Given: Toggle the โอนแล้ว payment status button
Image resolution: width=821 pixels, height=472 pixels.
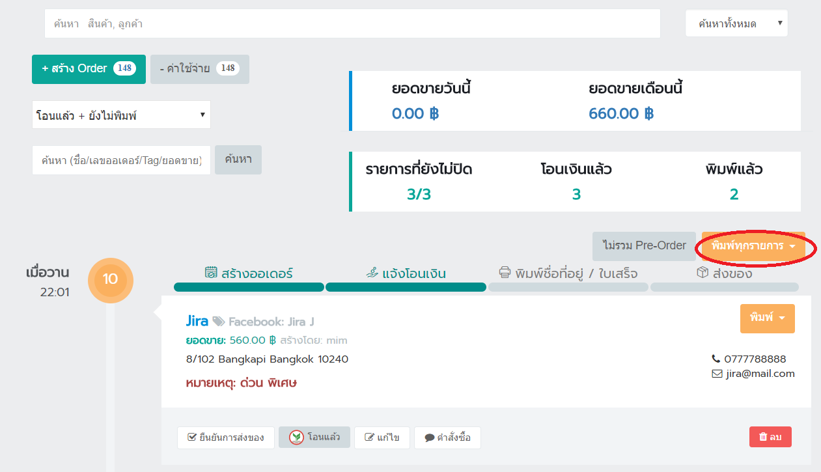Looking at the screenshot, I should (314, 437).
